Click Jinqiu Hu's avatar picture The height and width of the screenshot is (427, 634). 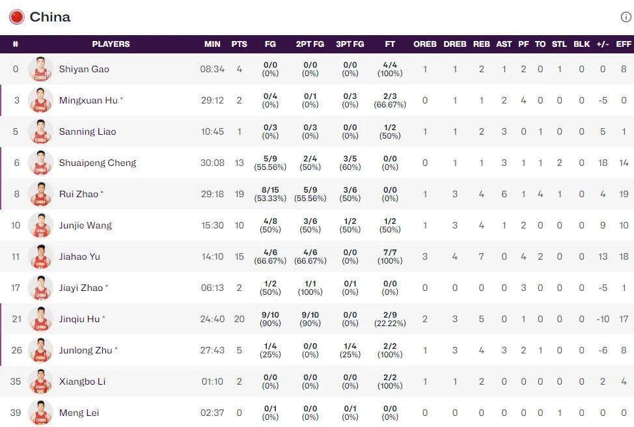click(x=40, y=319)
